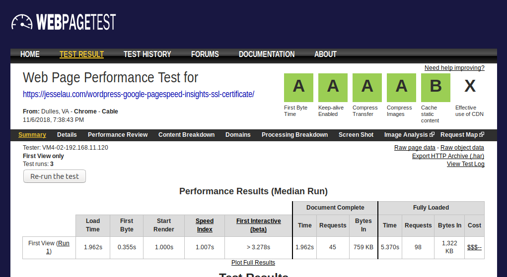Open the Image Analysis external tab
This screenshot has height=277, width=507.
(409, 135)
